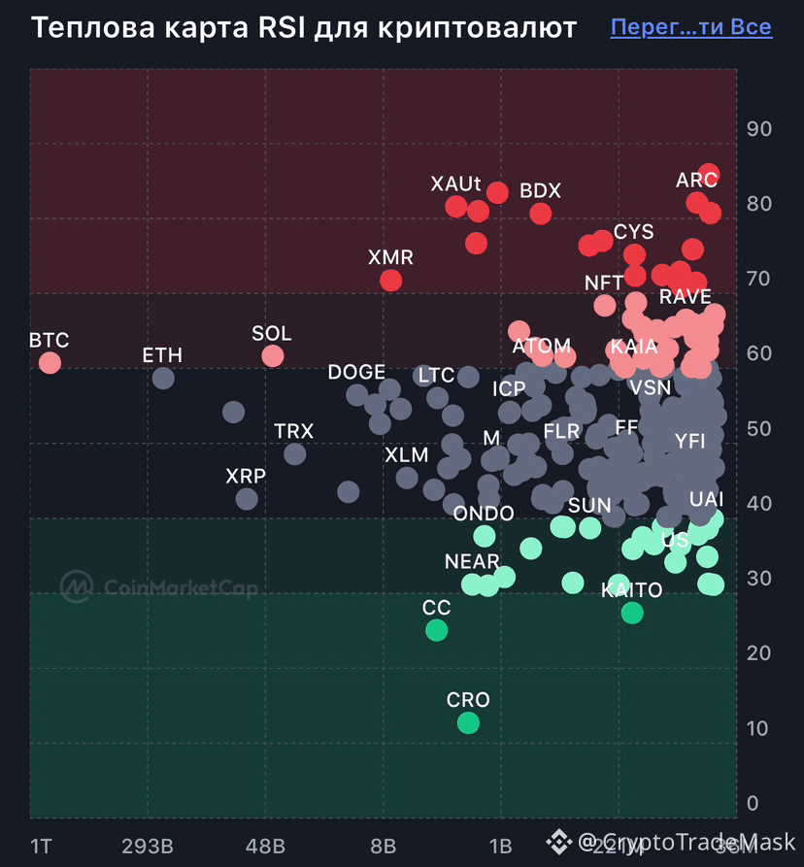The image size is (804, 867).
Task: Click the NFT pink data point
Action: [604, 305]
